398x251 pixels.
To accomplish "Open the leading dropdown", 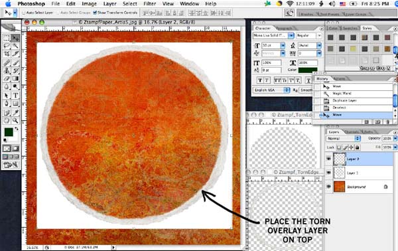I will point(319,45).
